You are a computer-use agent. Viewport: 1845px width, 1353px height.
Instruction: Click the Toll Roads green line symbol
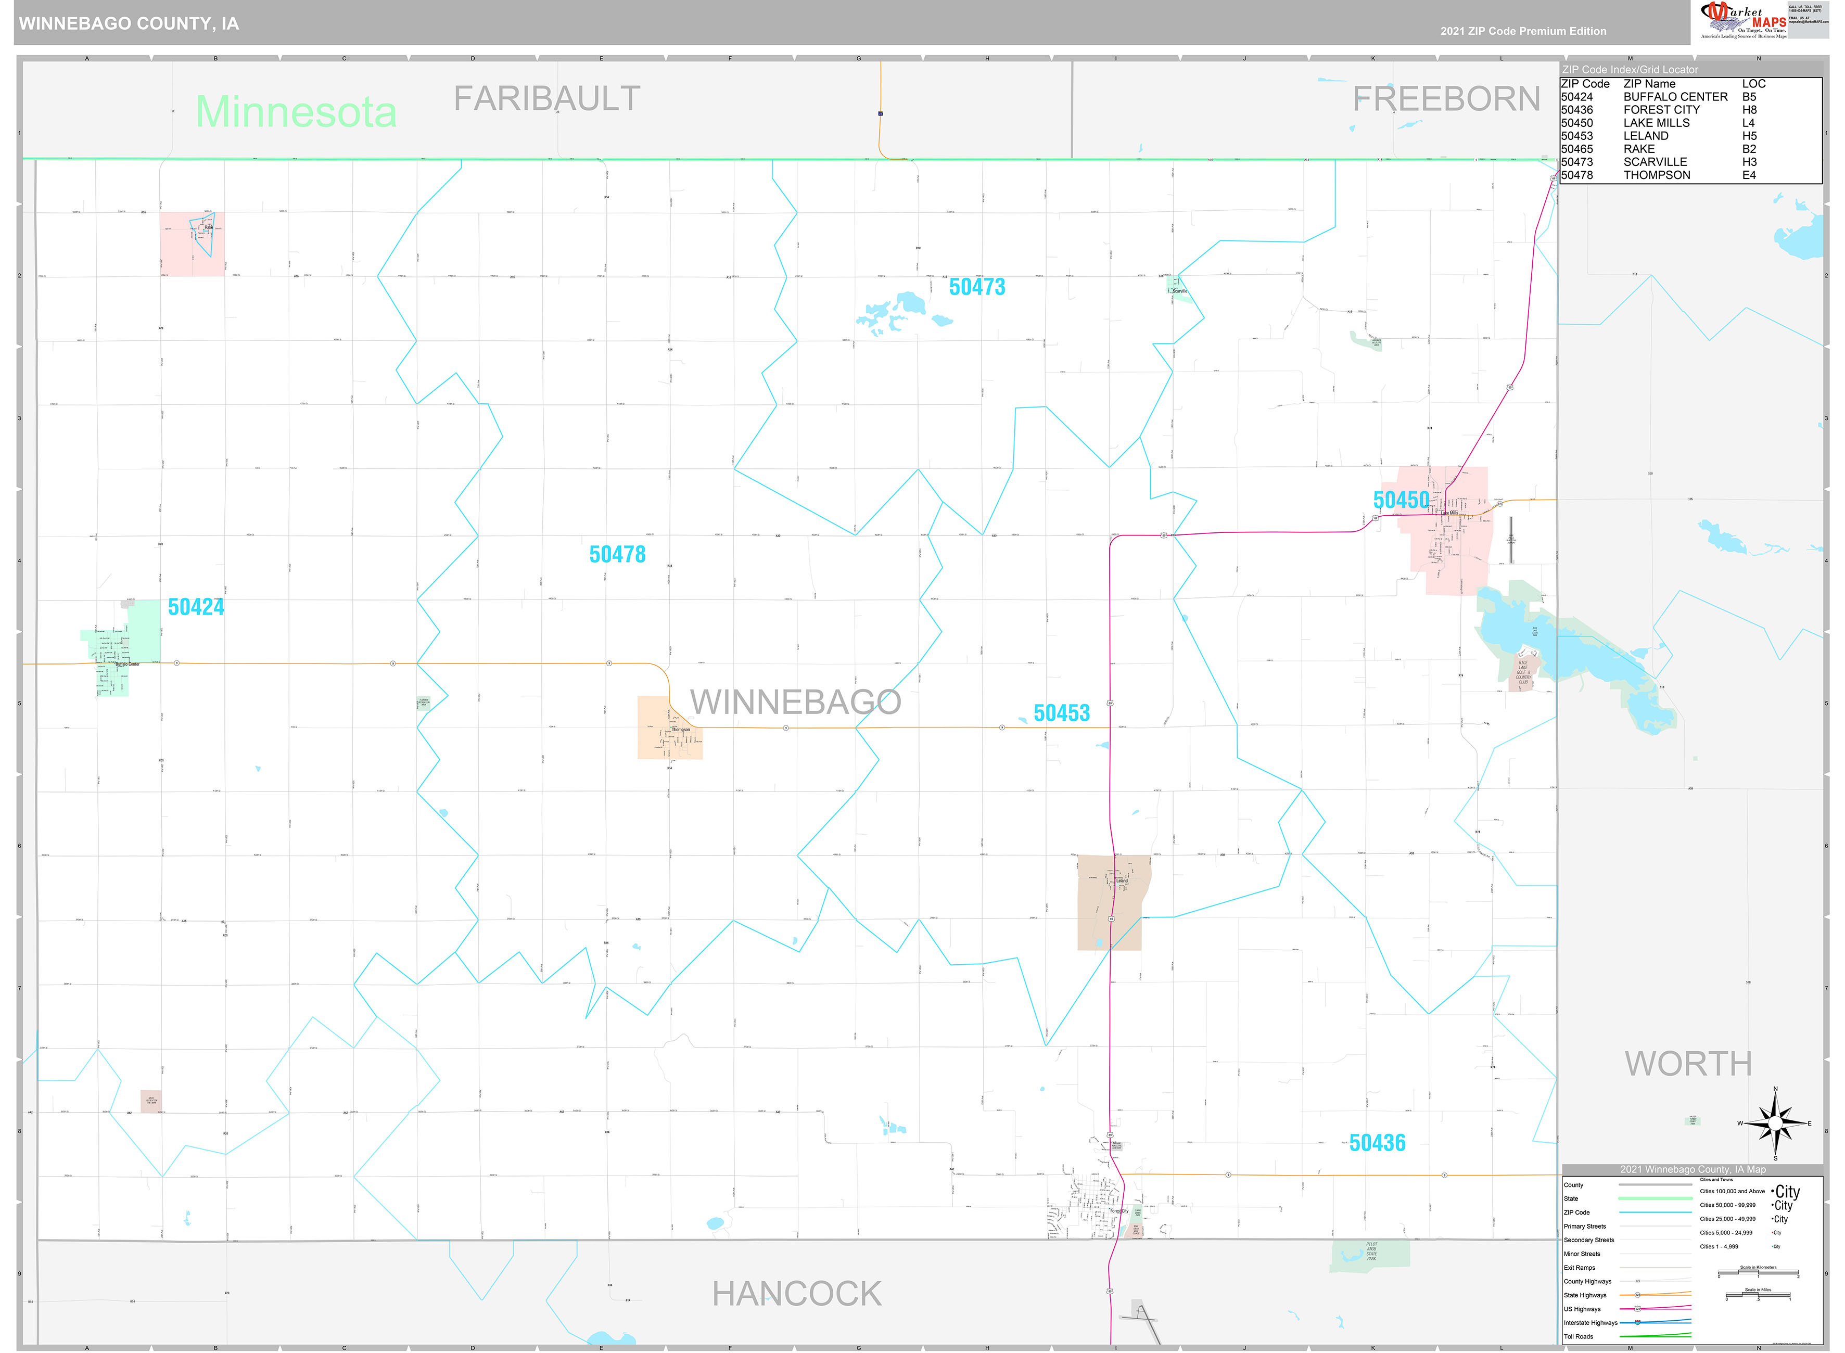[x=1655, y=1337]
